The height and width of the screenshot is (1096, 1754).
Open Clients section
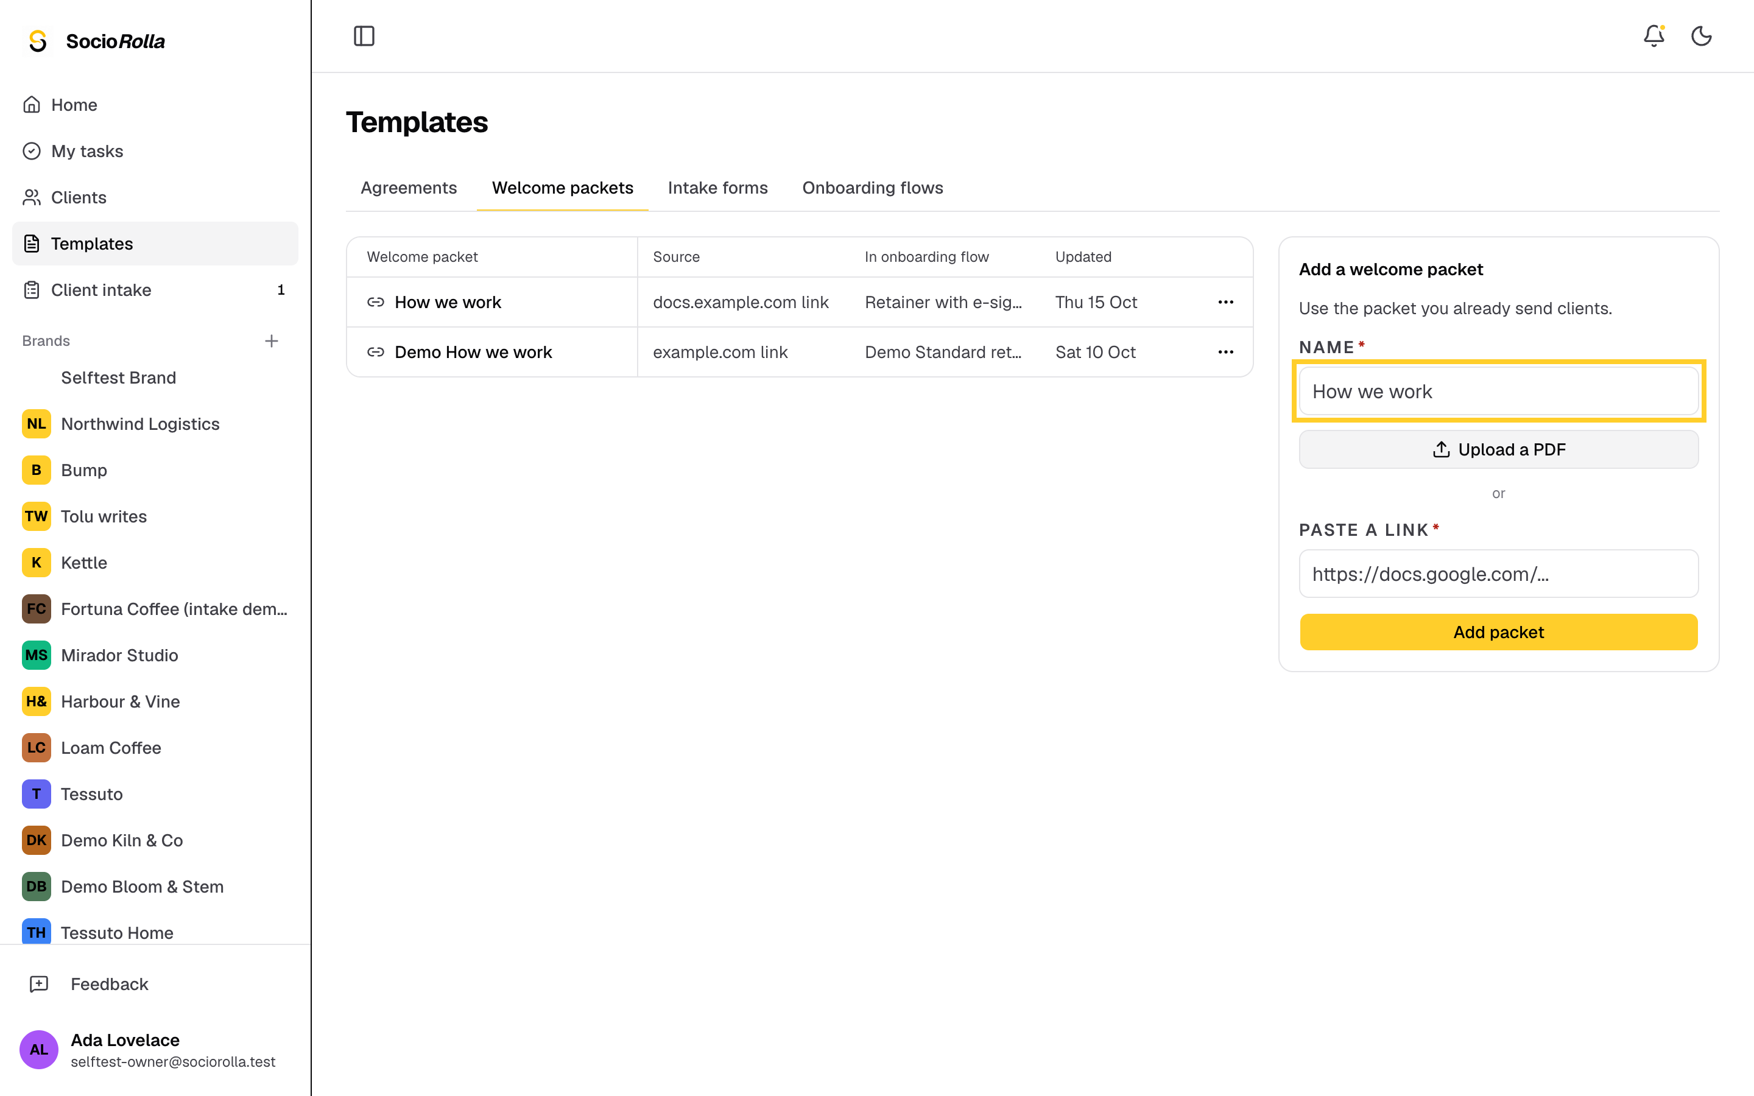155,197
